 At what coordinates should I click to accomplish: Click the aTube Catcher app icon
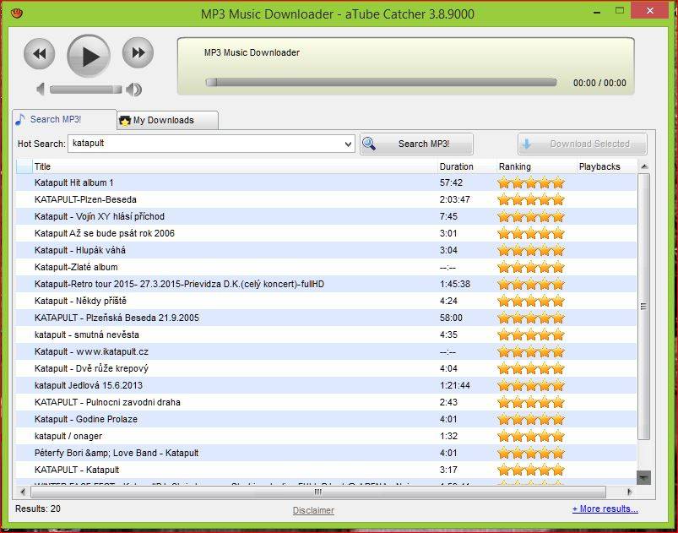(17, 13)
